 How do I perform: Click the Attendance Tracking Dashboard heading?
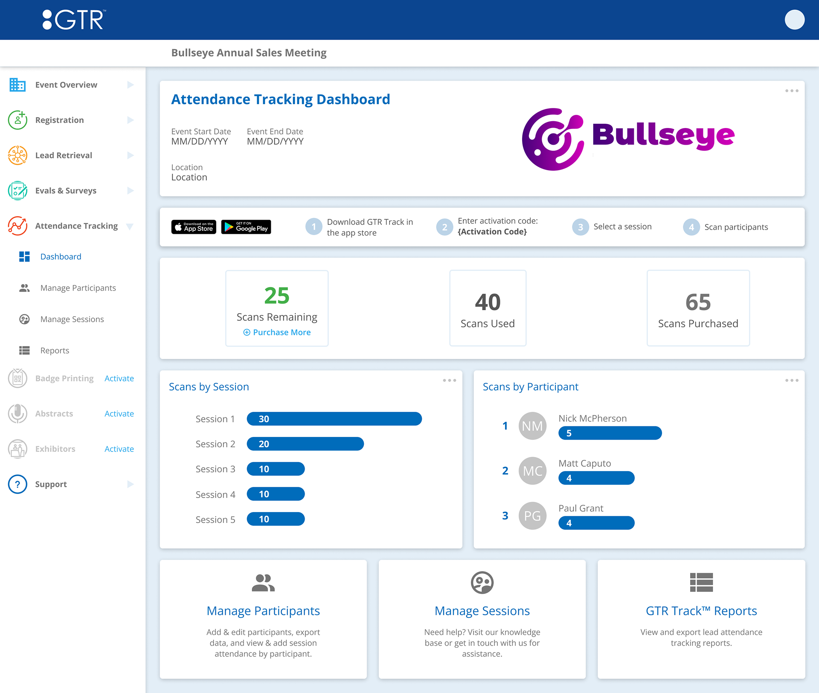pyautogui.click(x=280, y=99)
